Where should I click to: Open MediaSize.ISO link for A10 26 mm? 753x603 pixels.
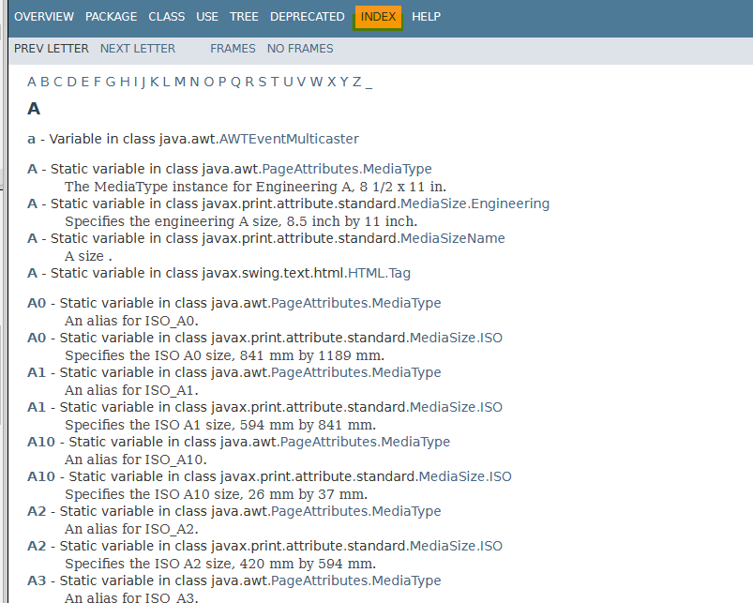tap(465, 476)
